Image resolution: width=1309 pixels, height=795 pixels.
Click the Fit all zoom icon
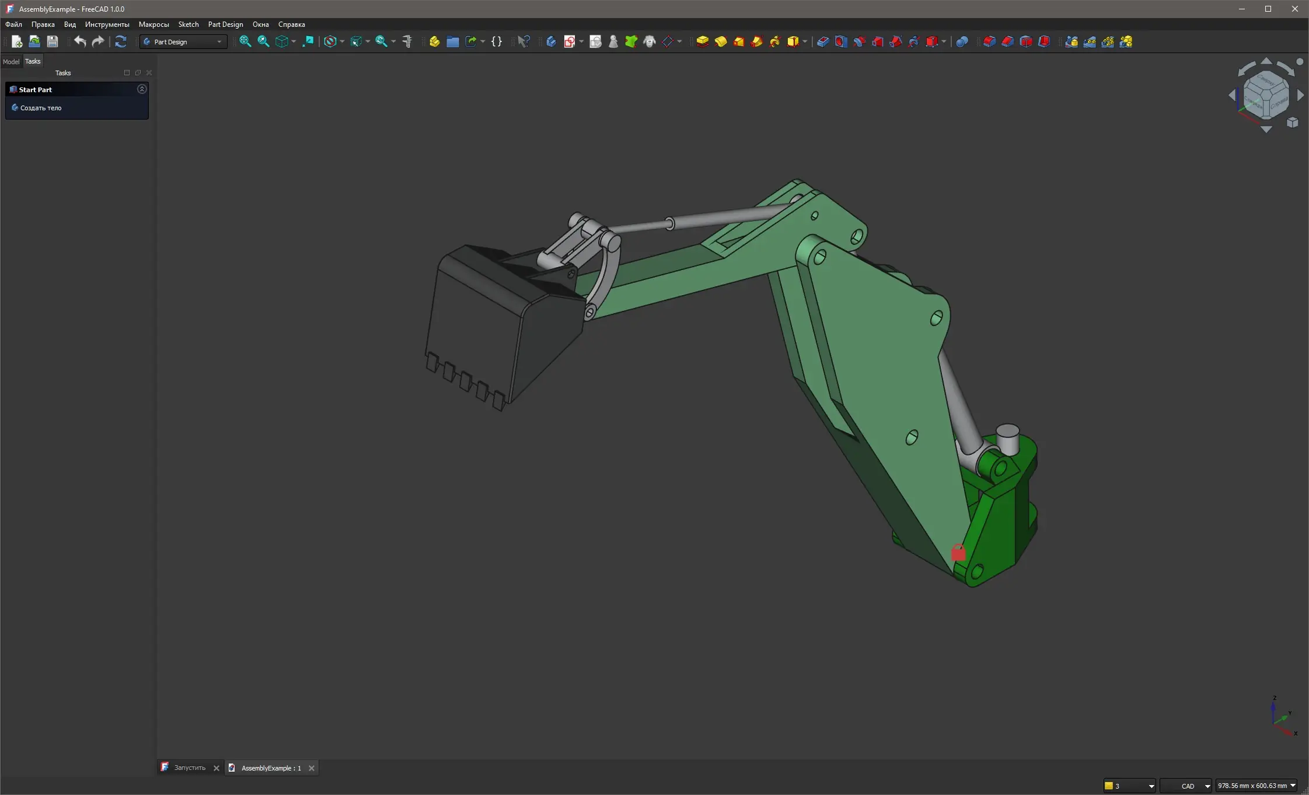(245, 41)
